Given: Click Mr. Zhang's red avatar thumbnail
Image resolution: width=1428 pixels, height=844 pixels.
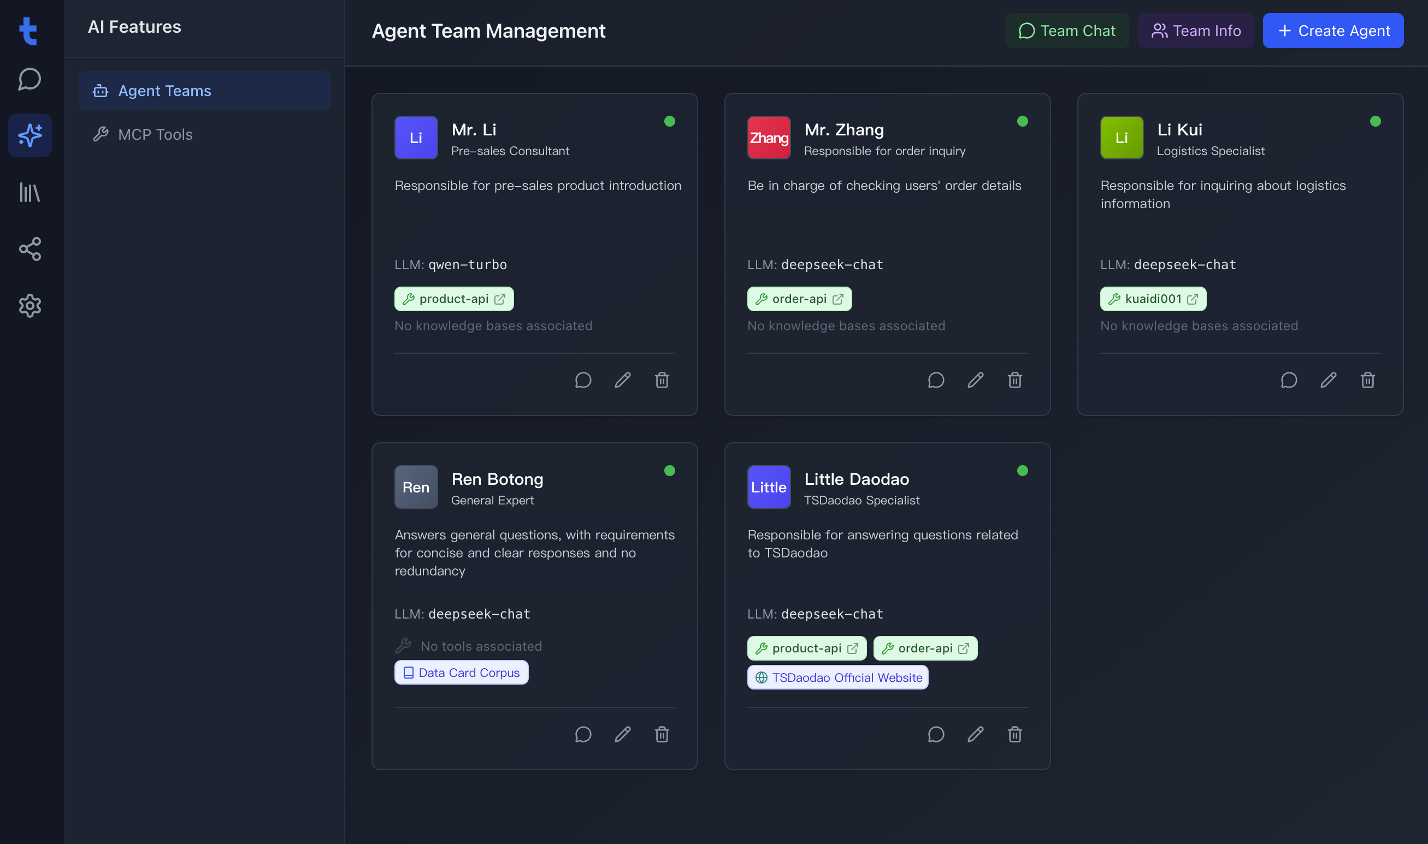Looking at the screenshot, I should pos(769,138).
